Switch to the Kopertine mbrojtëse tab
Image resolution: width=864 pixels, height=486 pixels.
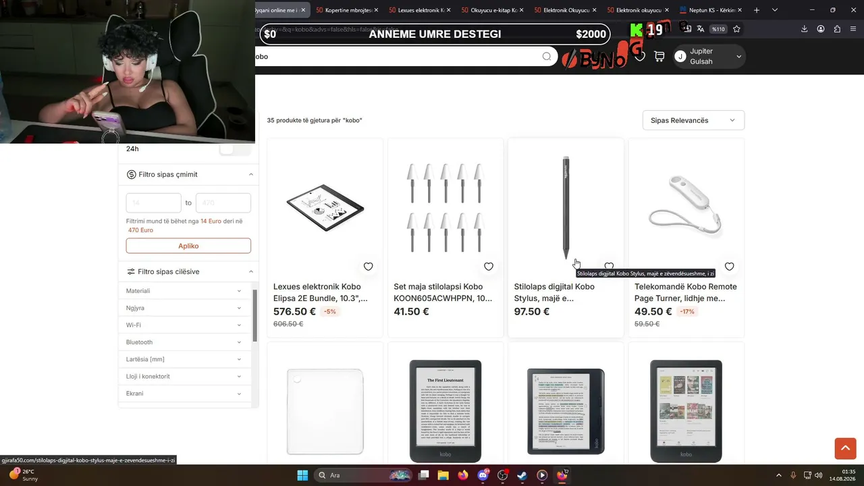click(348, 10)
